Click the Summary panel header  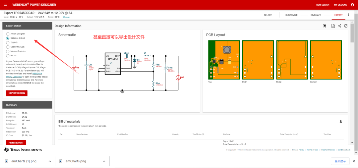point(28,105)
